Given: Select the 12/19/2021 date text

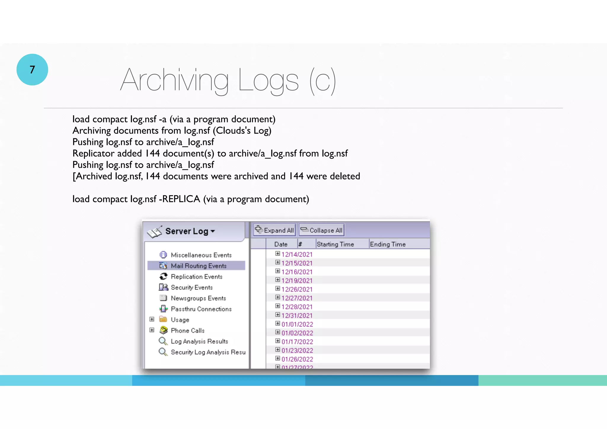Looking at the screenshot, I should pos(297,281).
